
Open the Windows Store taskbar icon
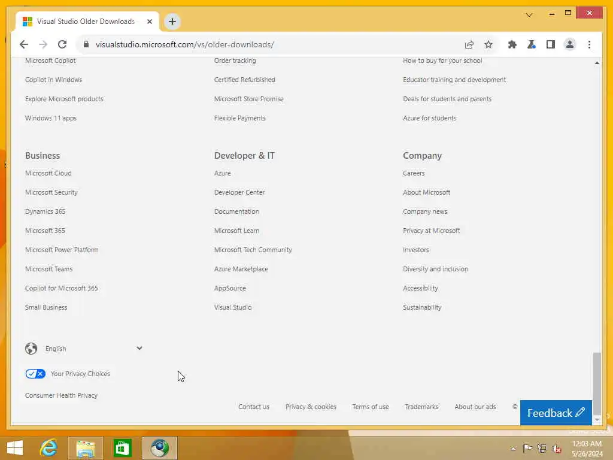point(122,448)
